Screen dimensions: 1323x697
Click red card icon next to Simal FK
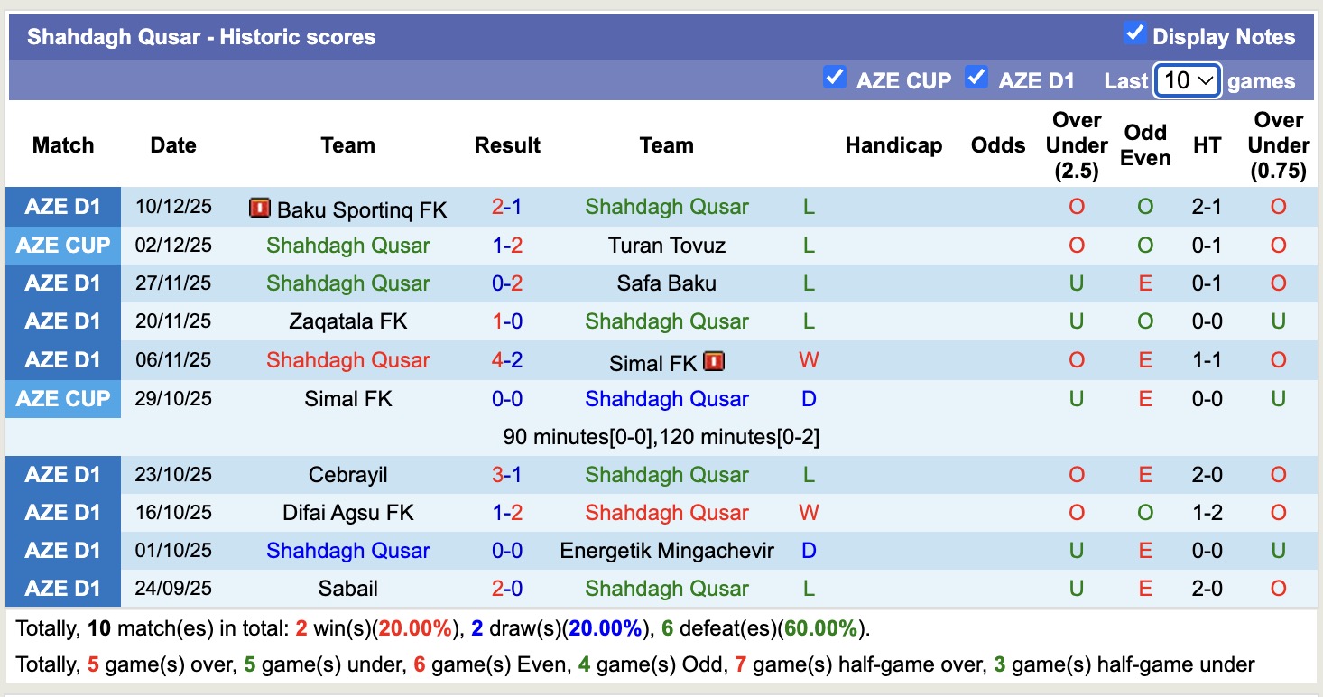tap(713, 362)
